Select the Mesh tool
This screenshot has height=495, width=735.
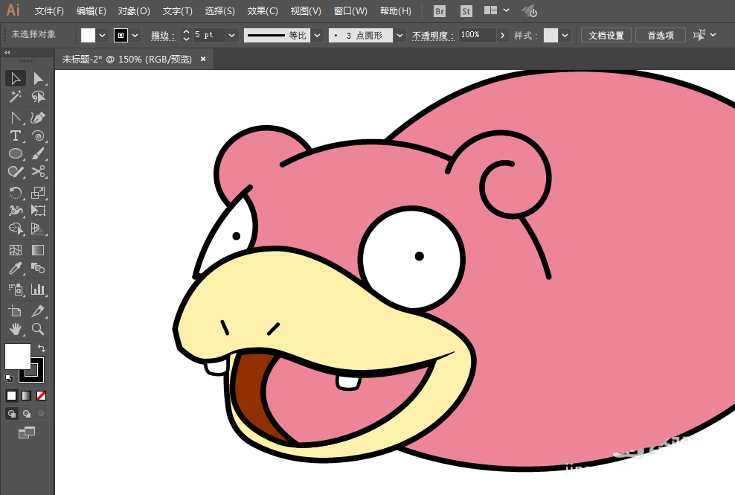pos(16,250)
